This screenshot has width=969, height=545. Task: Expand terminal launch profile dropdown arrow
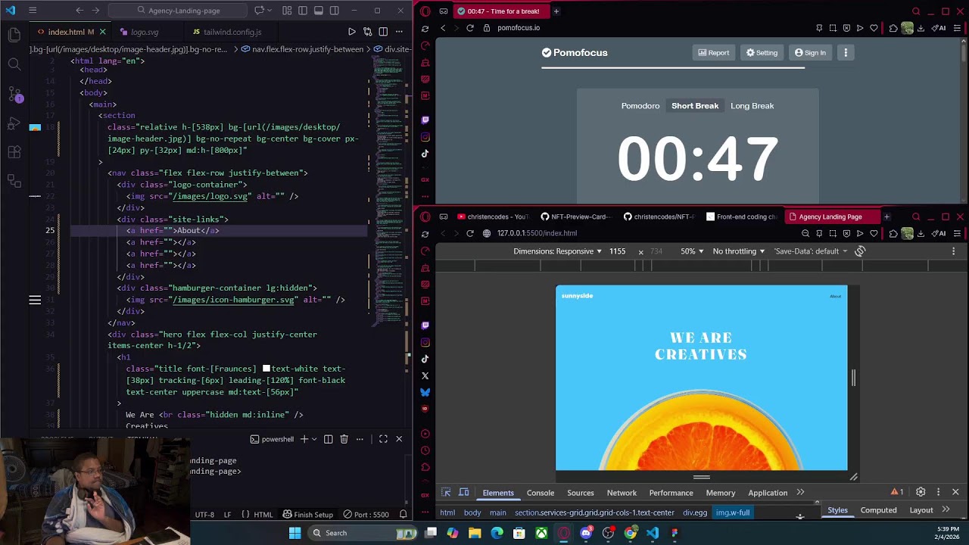(x=313, y=439)
